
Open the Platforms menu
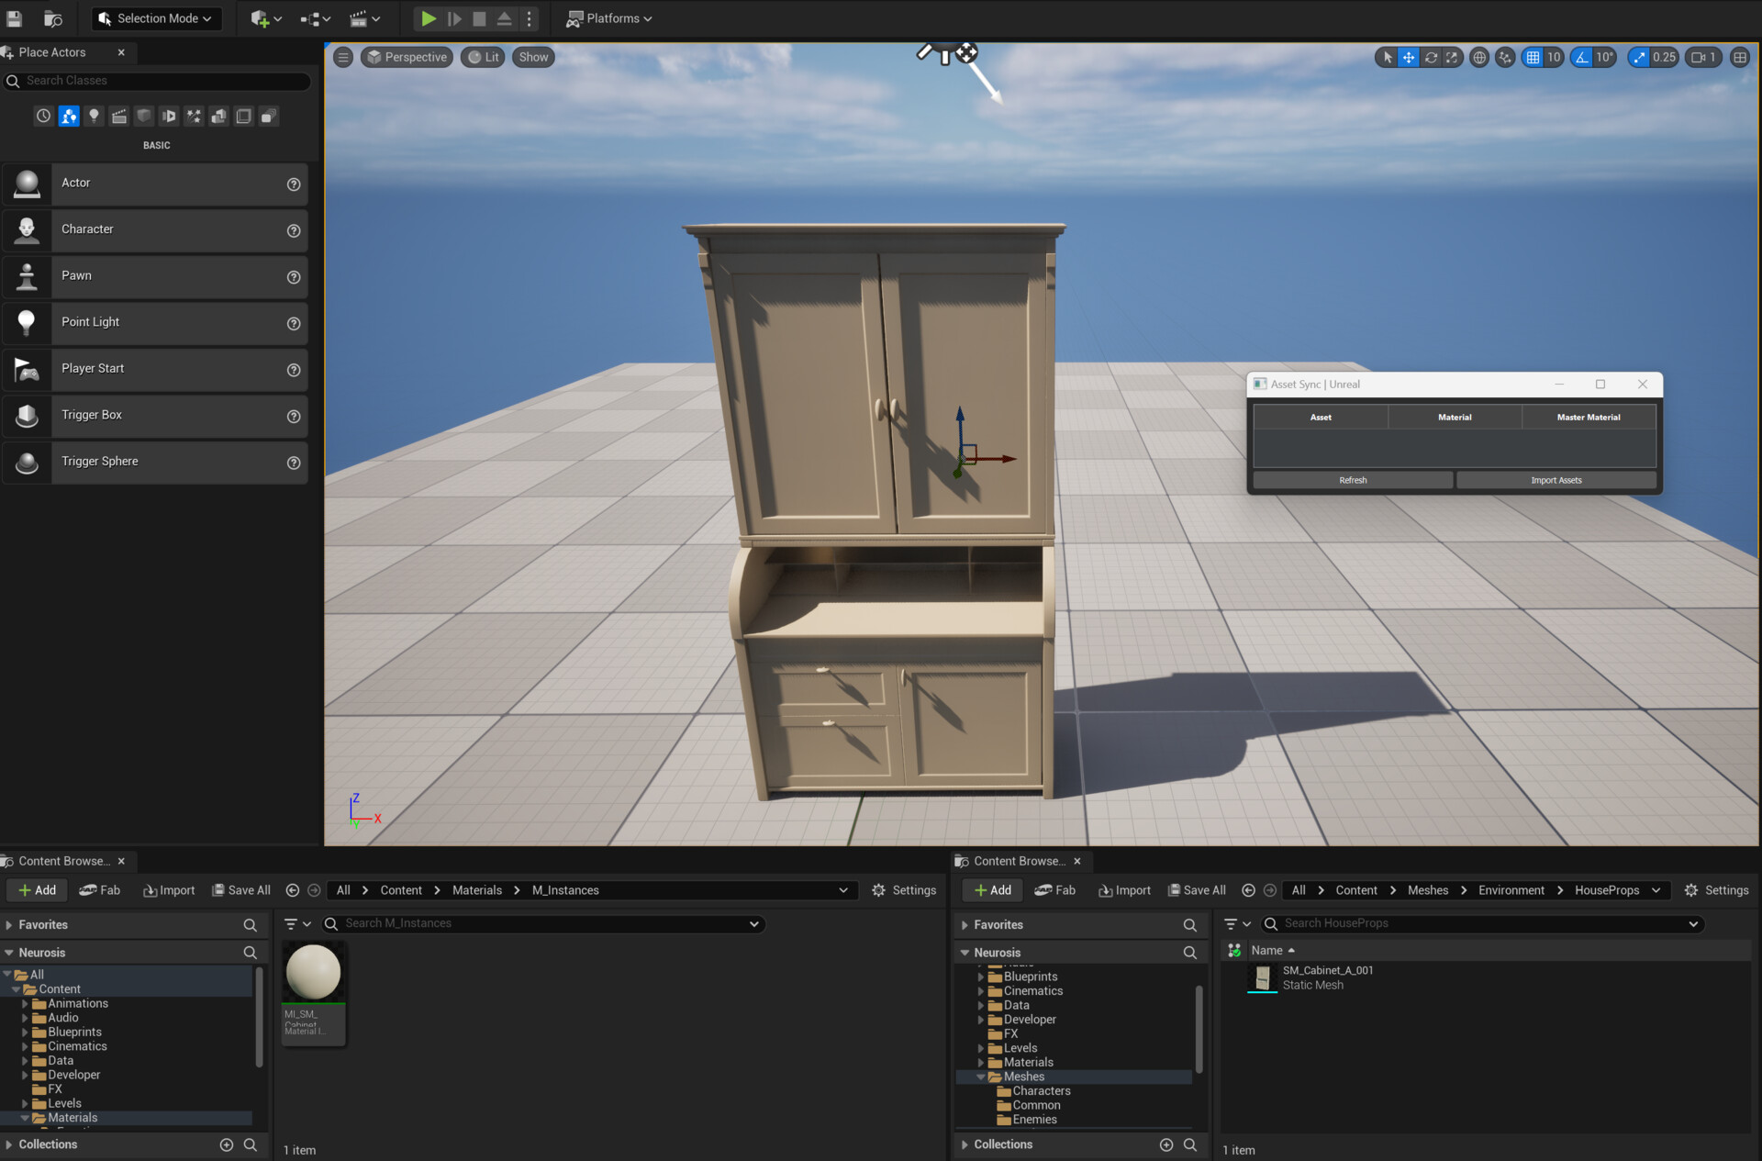coord(608,17)
